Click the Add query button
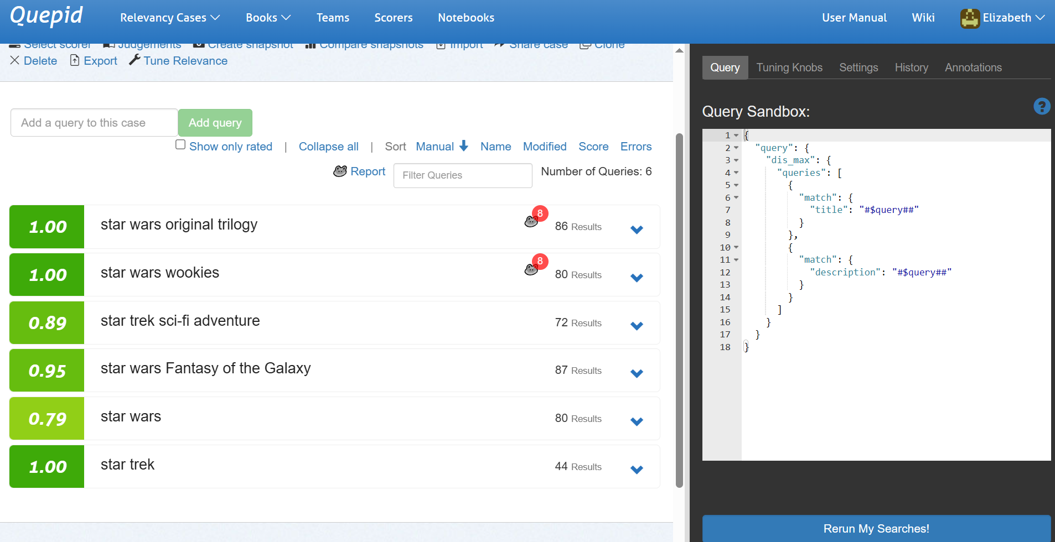 215,123
